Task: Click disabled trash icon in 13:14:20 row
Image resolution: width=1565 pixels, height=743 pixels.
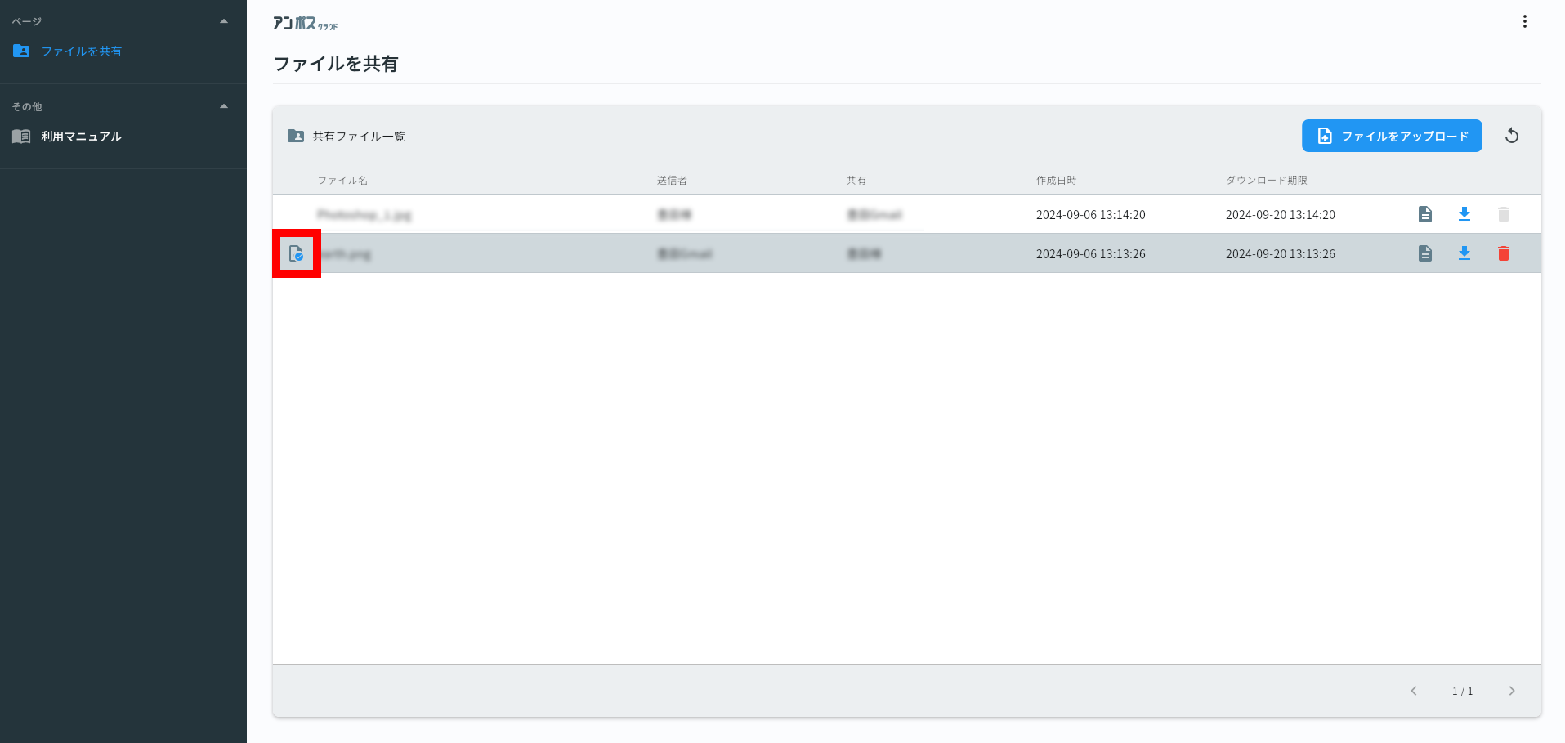Action: [x=1503, y=214]
